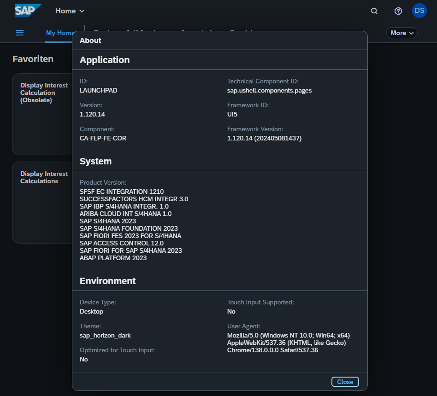Click the Optimized for Touch Input label

(117, 350)
